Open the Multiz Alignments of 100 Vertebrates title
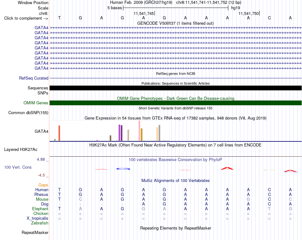The height and width of the screenshot is (240, 302). click(175, 181)
